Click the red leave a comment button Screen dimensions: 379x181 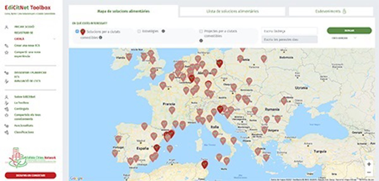[x=31, y=175]
